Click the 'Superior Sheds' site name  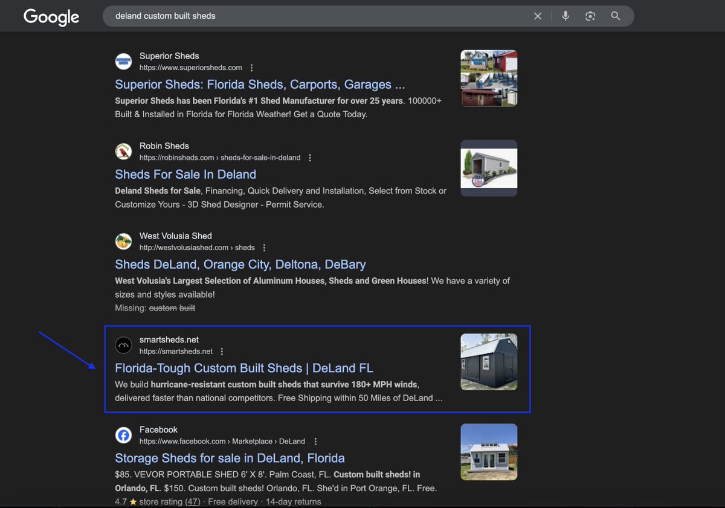[x=169, y=56]
